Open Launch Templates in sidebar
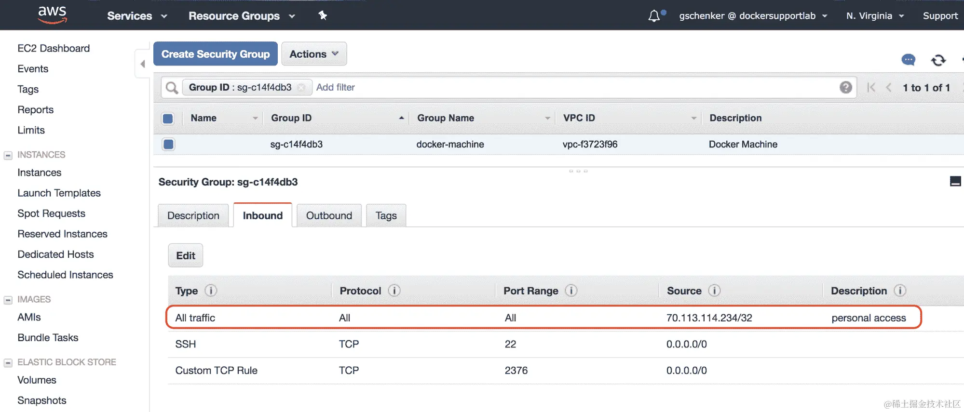 coord(59,193)
